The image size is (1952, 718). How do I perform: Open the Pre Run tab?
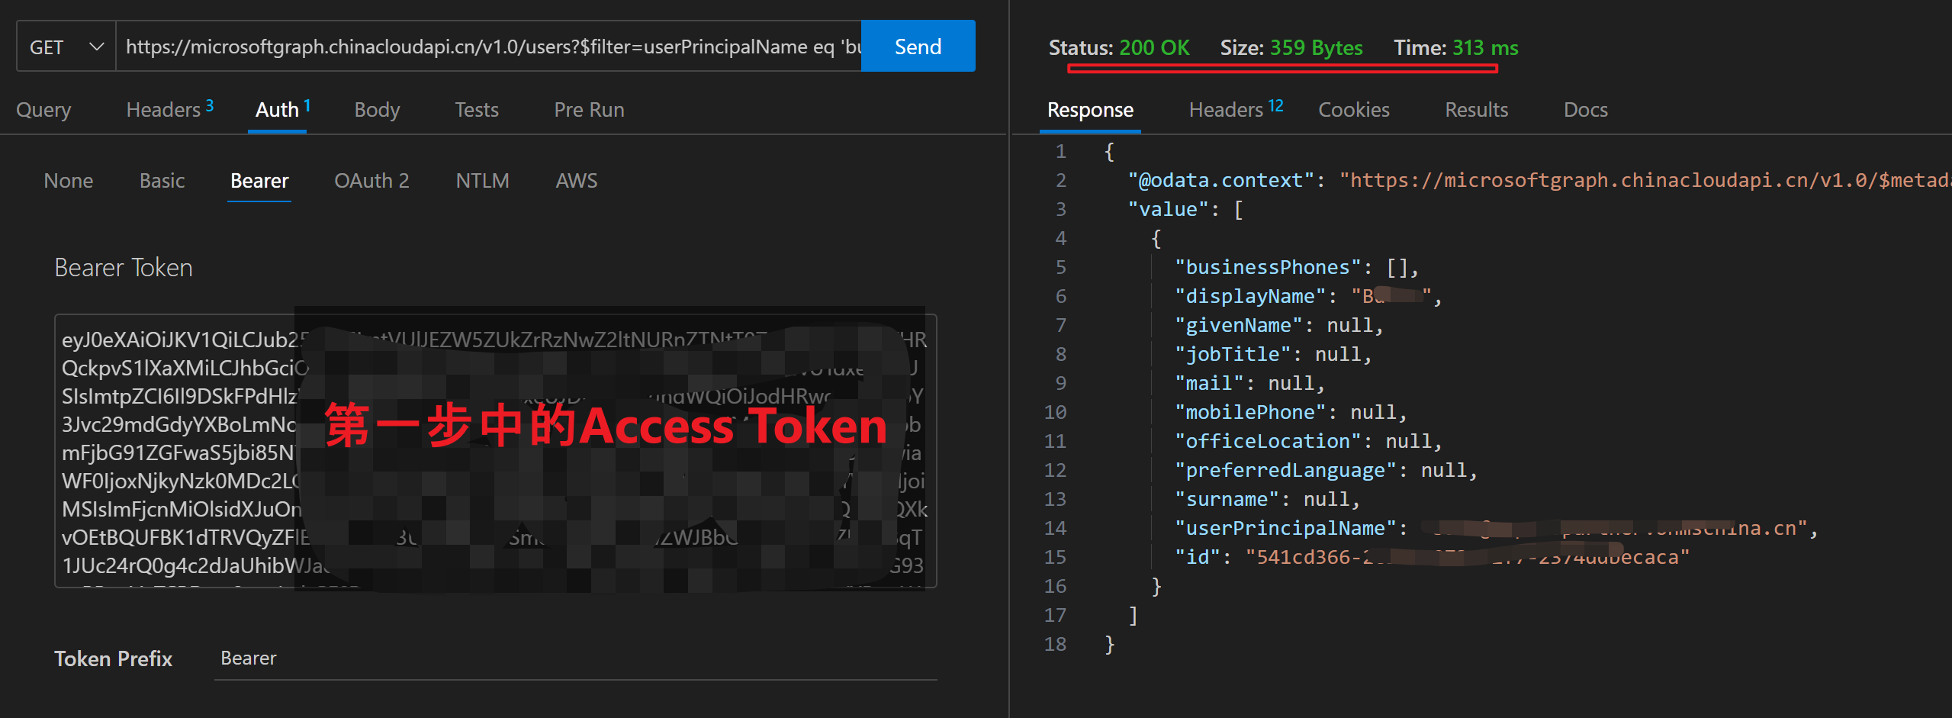(588, 110)
